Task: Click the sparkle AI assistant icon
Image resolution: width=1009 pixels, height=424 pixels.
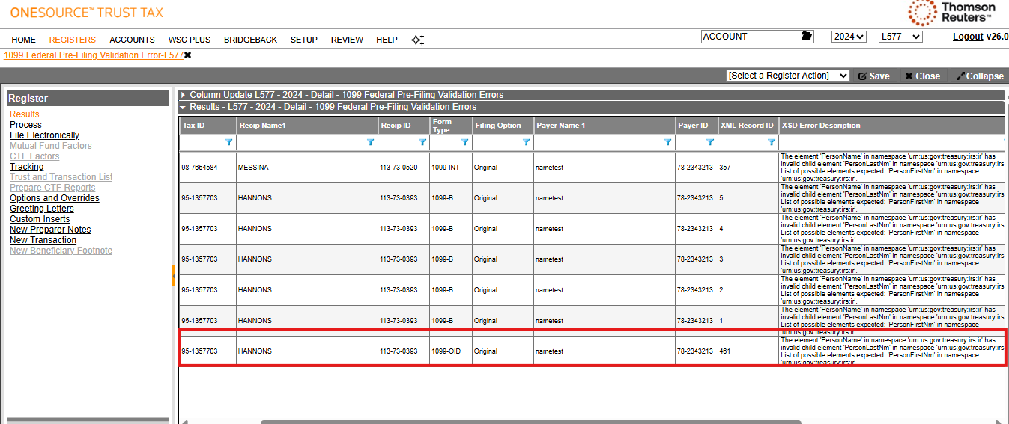Action: click(x=418, y=40)
